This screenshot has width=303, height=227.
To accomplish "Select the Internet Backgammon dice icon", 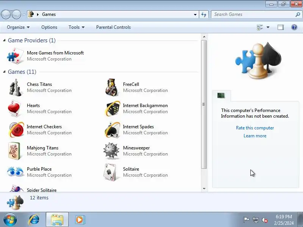I will click(112, 109).
